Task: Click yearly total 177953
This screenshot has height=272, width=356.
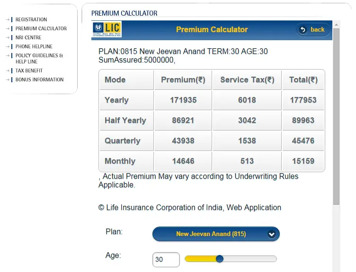Action: pos(303,100)
